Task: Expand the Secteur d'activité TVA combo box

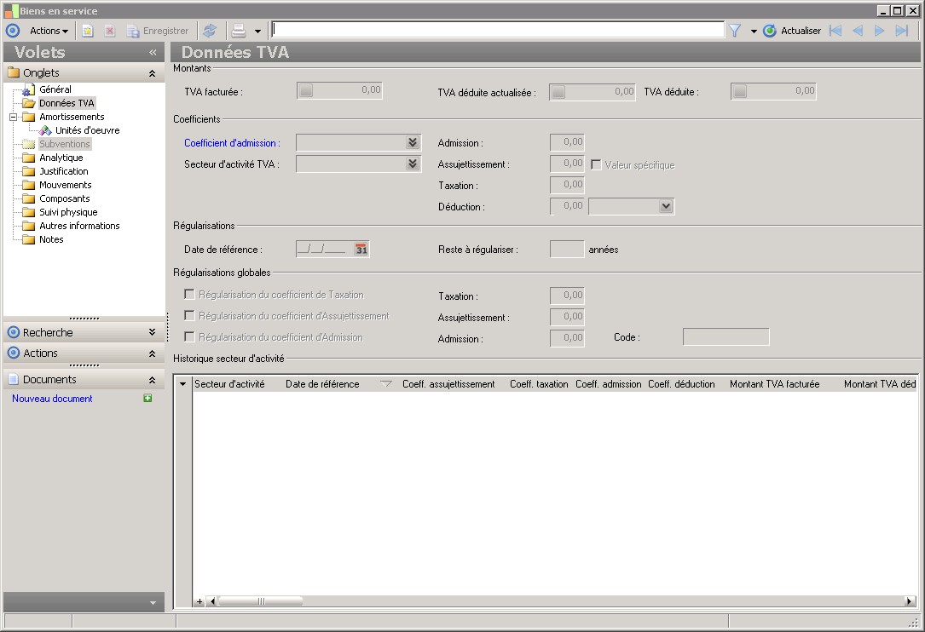Action: click(413, 164)
